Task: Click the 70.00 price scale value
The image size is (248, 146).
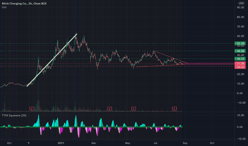Action: (240, 27)
